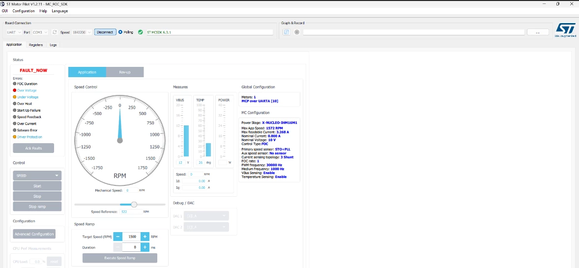Click the green connection status checkmark
579x268 pixels.
(140, 32)
